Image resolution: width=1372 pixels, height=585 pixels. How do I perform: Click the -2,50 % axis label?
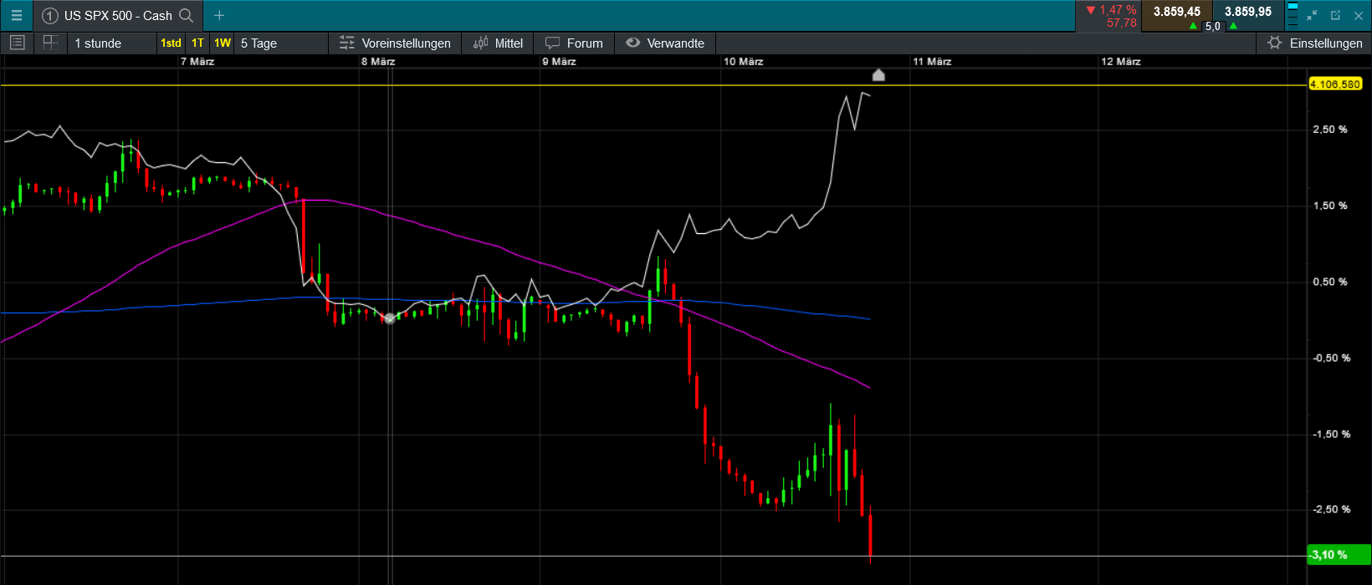[x=1332, y=509]
